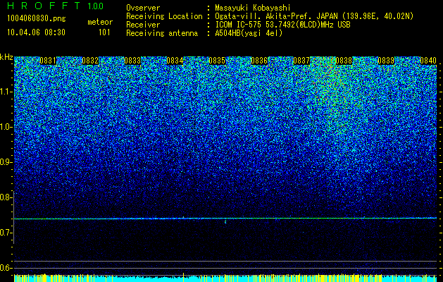Click the 0834 time marker
Image resolution: width=443 pixels, height=282 pixels.
[175, 61]
